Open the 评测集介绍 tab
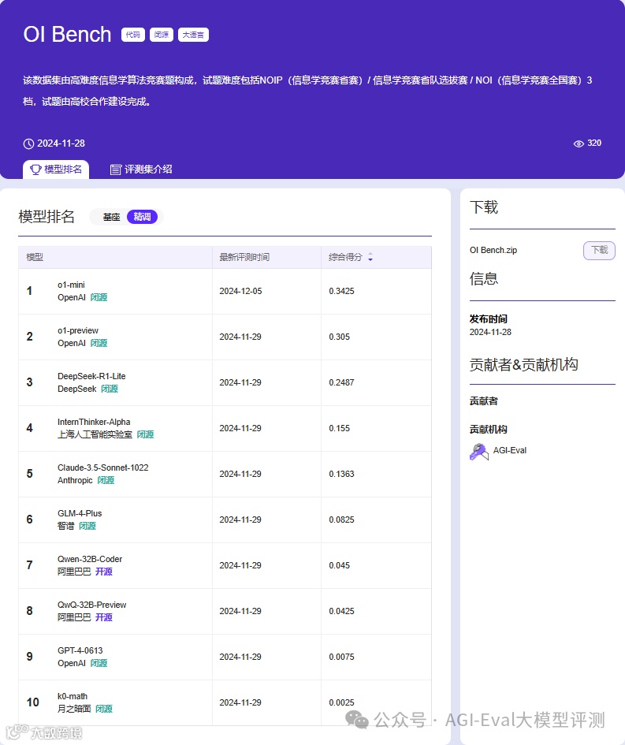 [141, 169]
